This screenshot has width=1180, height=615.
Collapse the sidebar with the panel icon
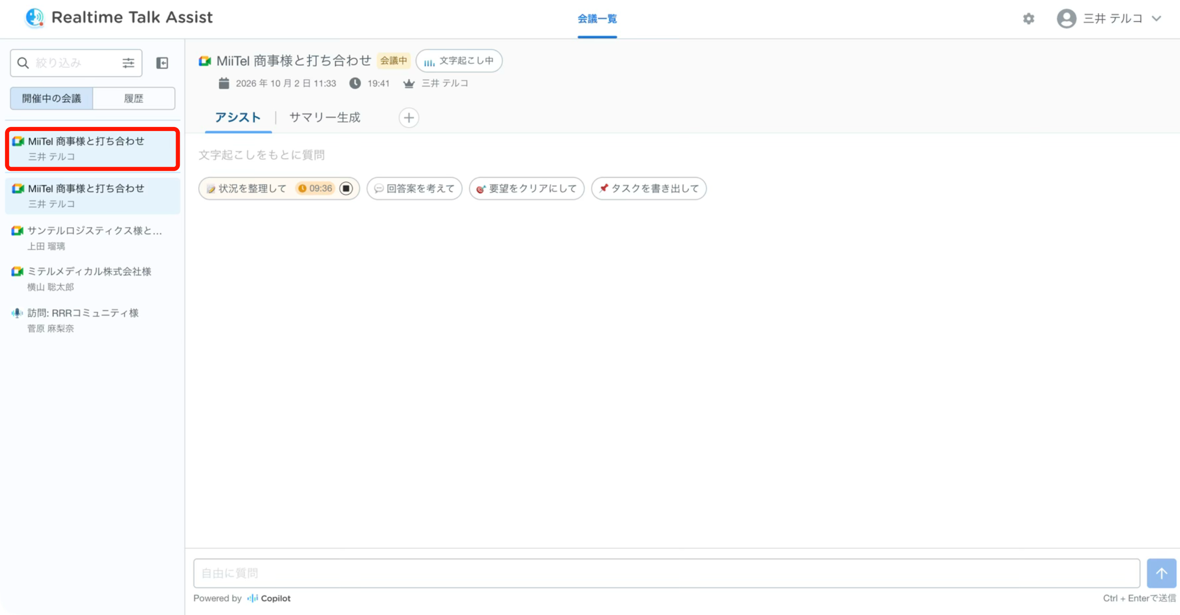tap(162, 63)
